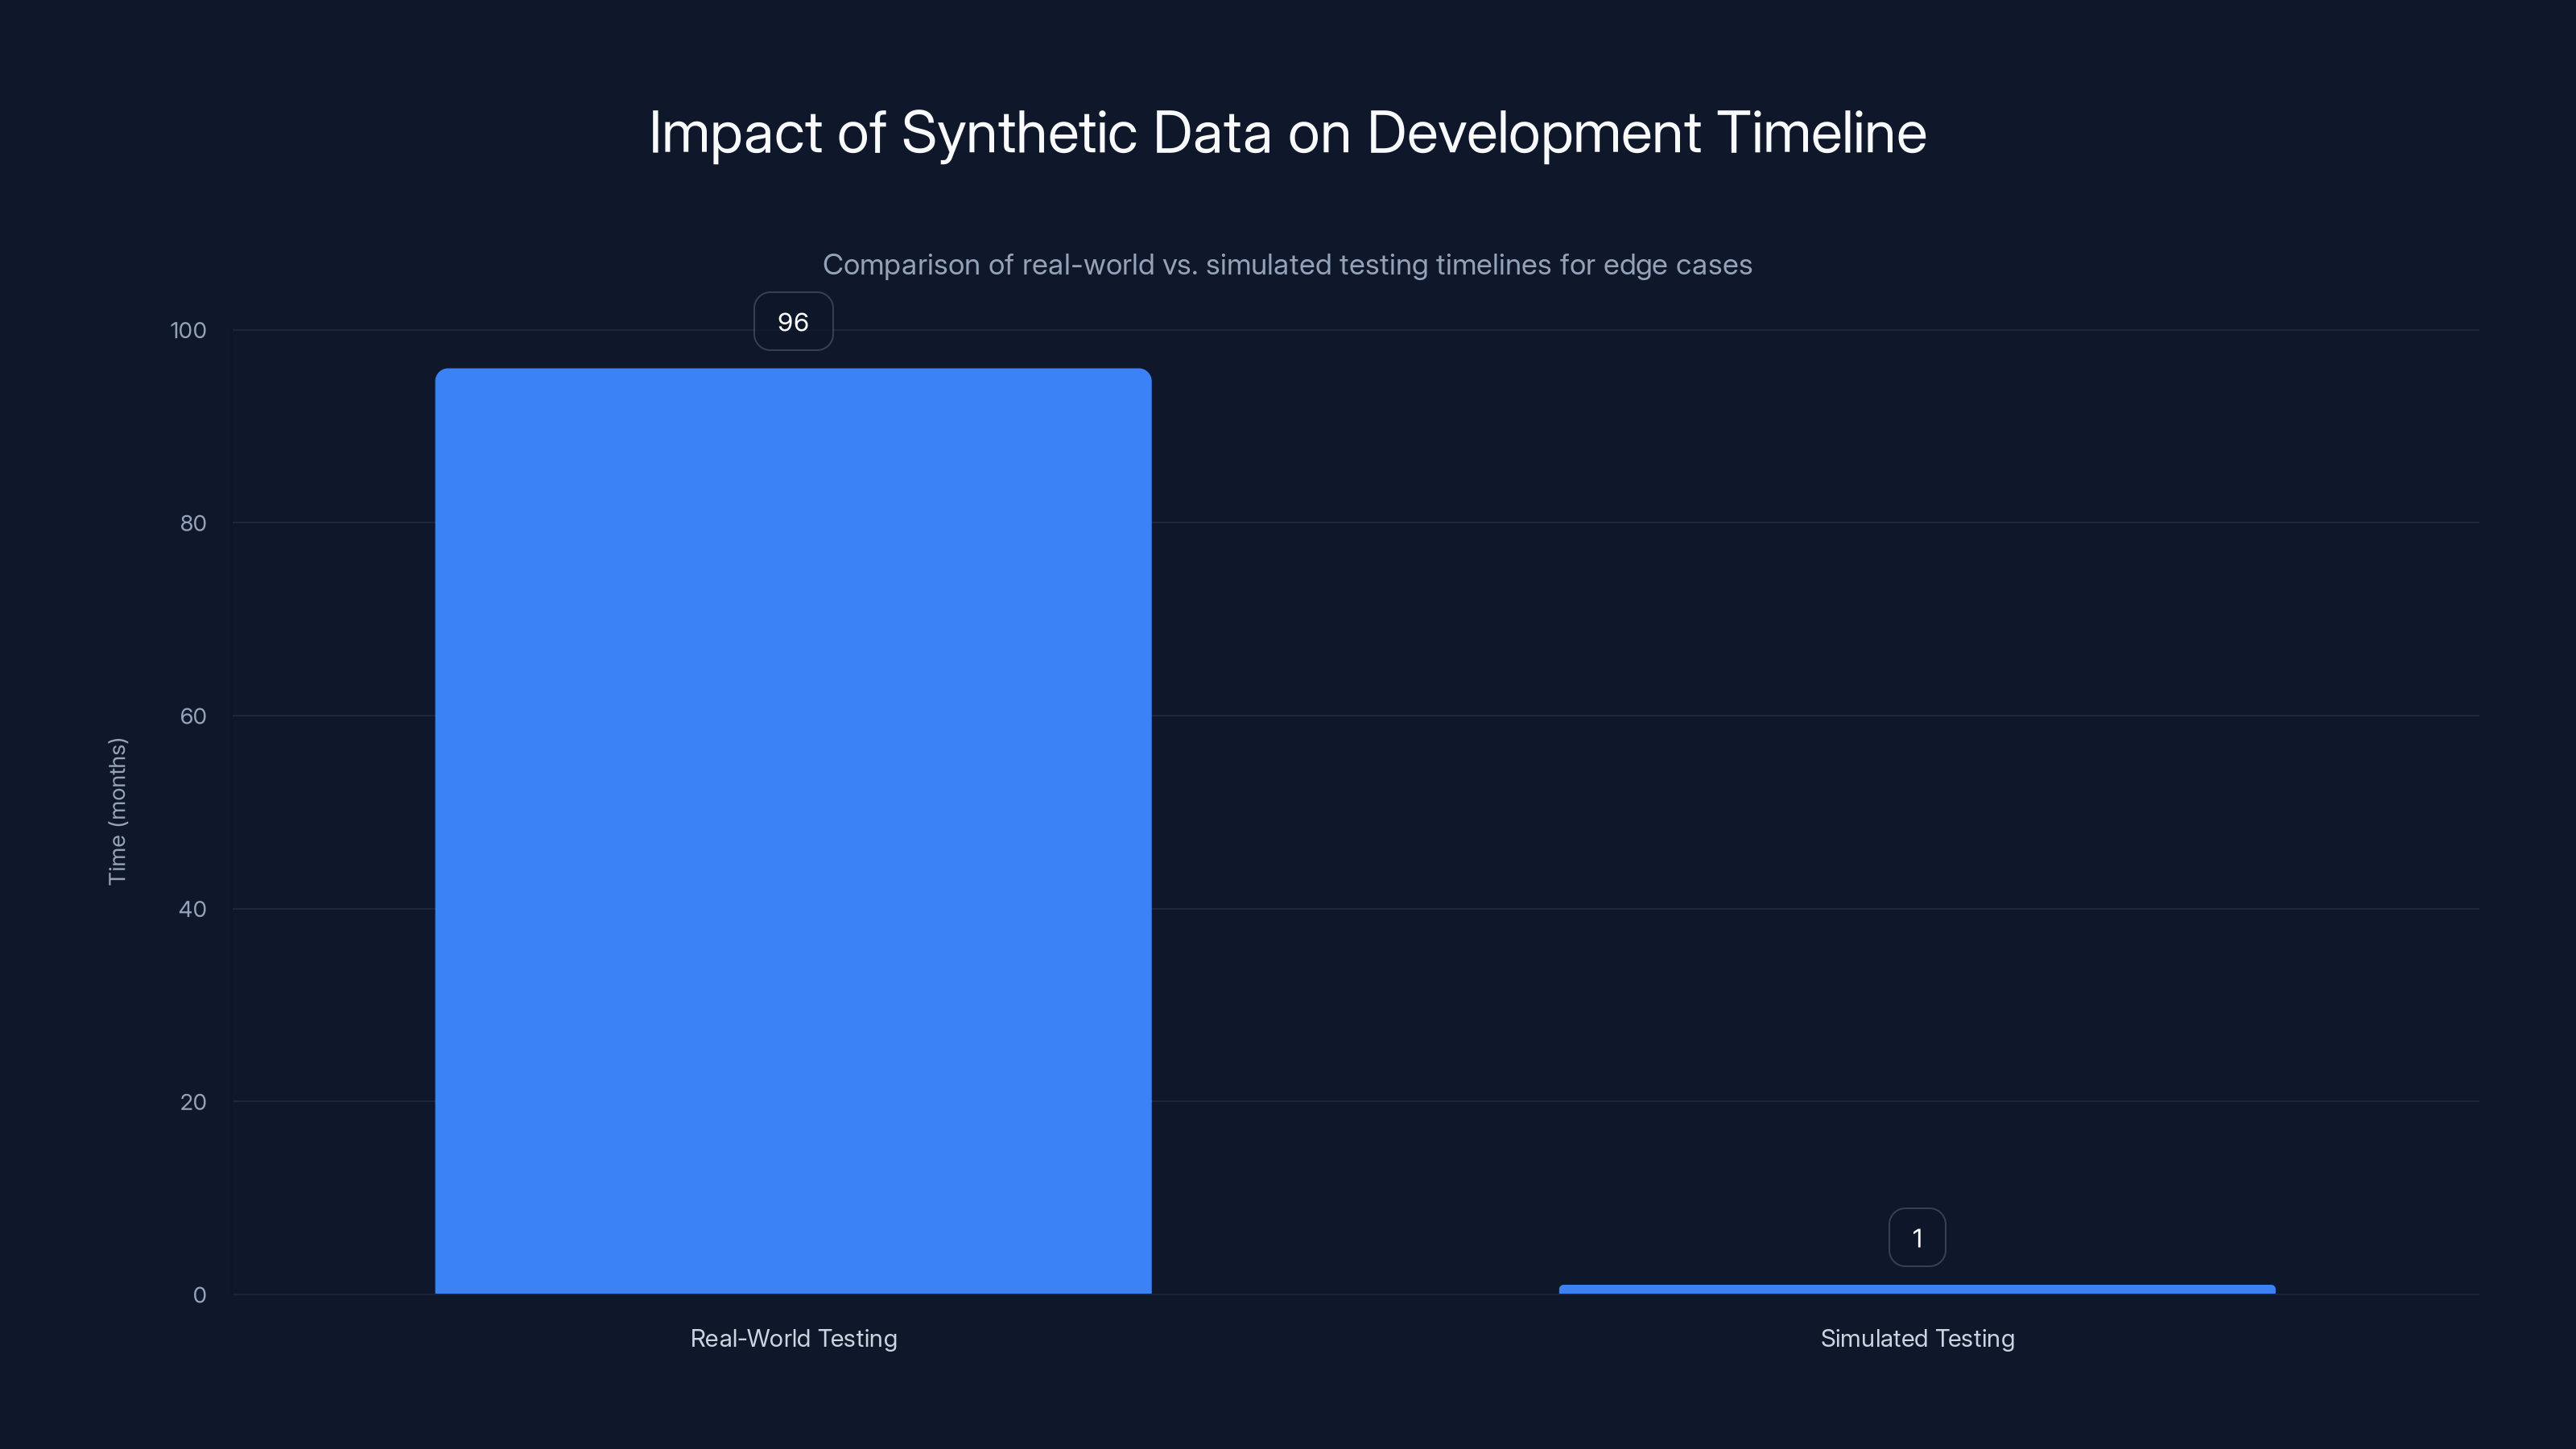Click the 40 tick label
2576x1449 pixels.
point(193,909)
